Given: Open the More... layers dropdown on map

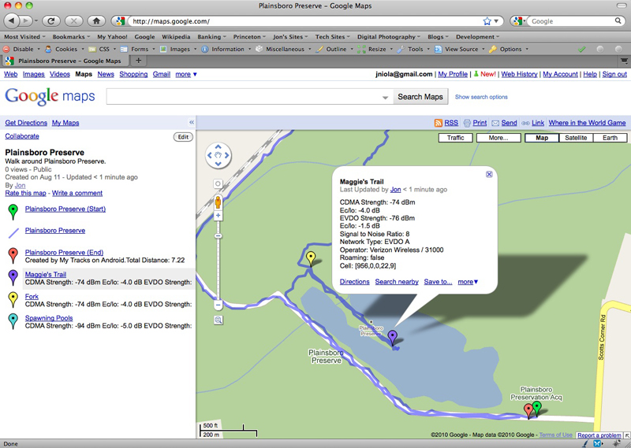Looking at the screenshot, I should point(498,138).
